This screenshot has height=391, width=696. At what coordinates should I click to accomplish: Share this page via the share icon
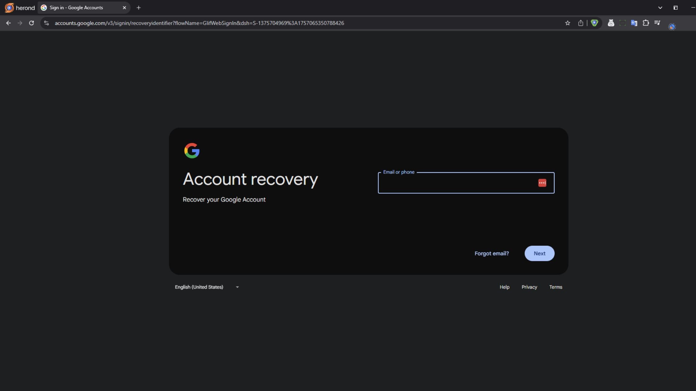click(580, 23)
